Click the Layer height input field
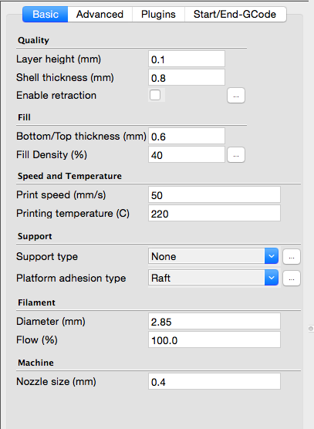314x429 pixels. 187,59
